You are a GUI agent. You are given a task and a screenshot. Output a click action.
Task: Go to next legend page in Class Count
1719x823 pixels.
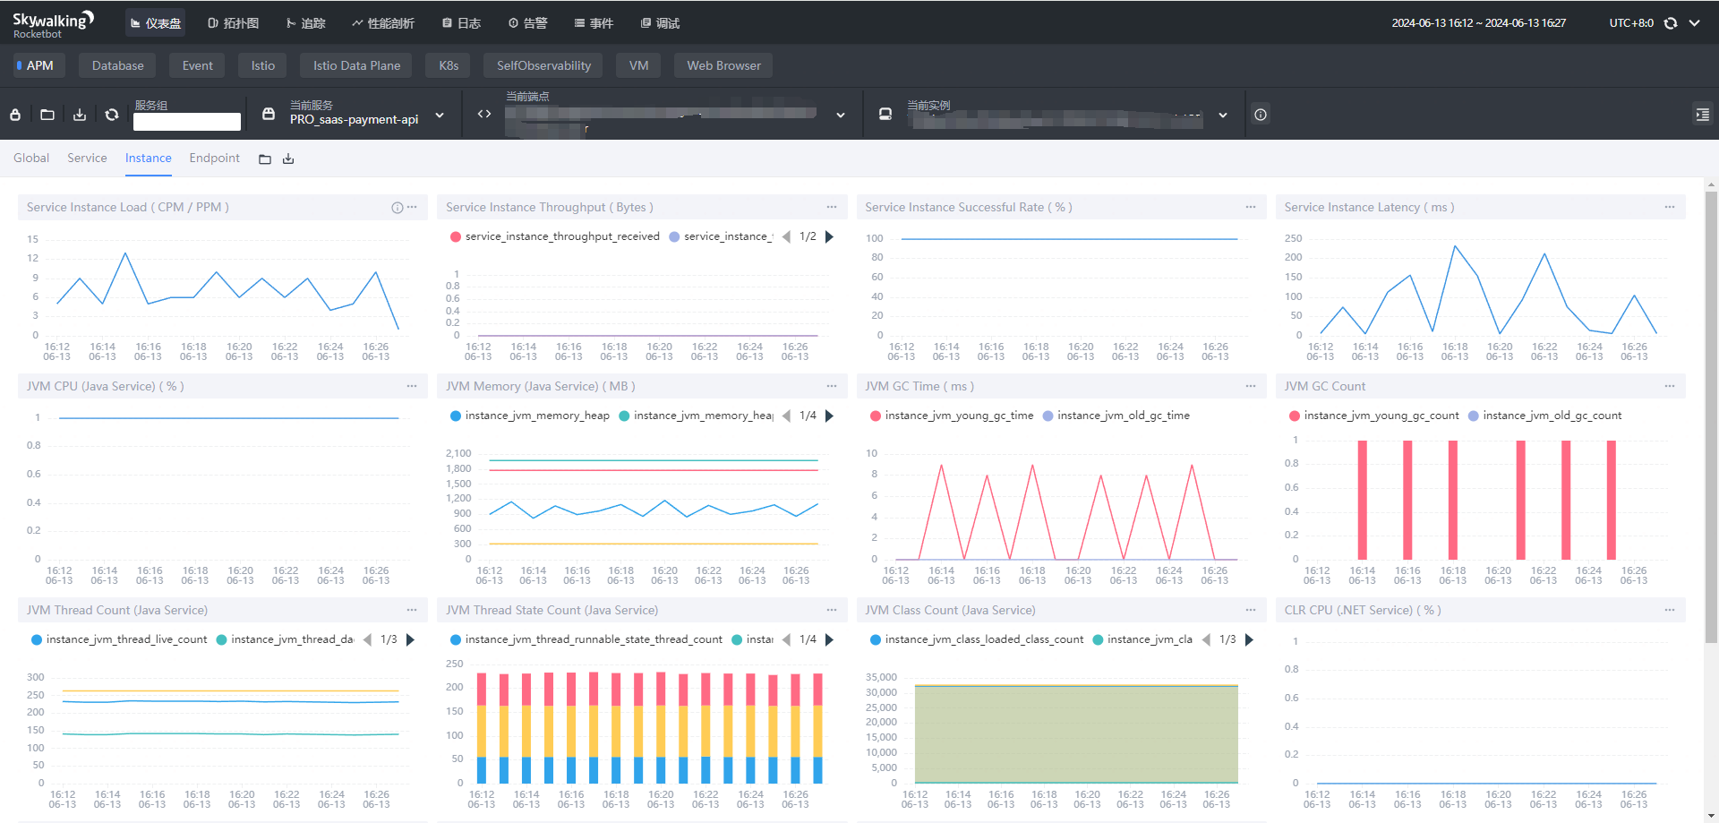(1249, 639)
